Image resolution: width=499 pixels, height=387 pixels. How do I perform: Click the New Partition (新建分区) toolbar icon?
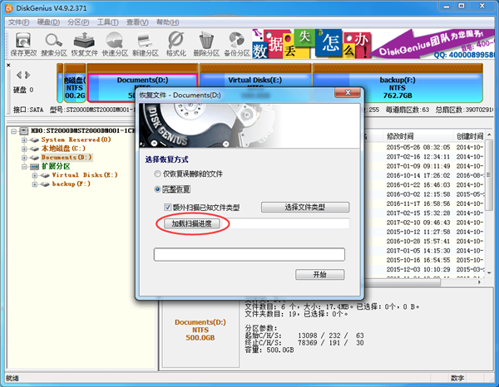tap(146, 45)
